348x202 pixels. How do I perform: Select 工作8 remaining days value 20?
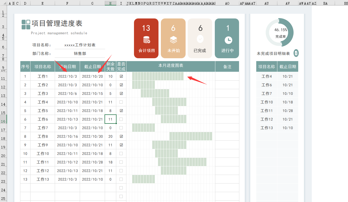tap(111, 136)
